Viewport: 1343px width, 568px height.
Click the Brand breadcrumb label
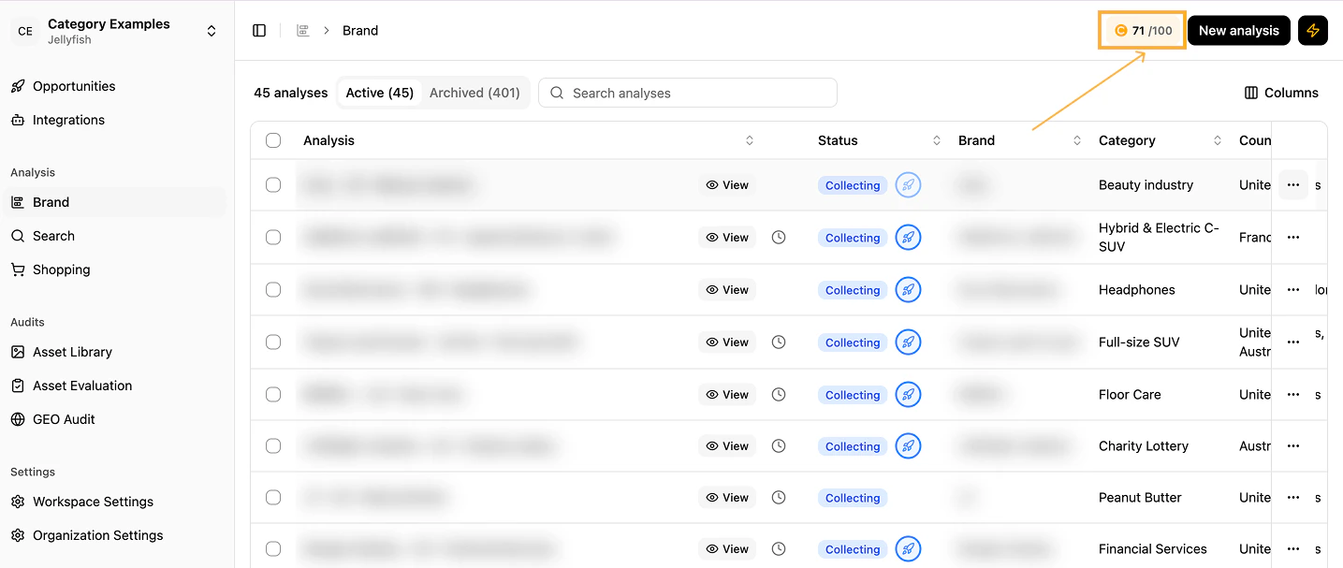point(360,31)
